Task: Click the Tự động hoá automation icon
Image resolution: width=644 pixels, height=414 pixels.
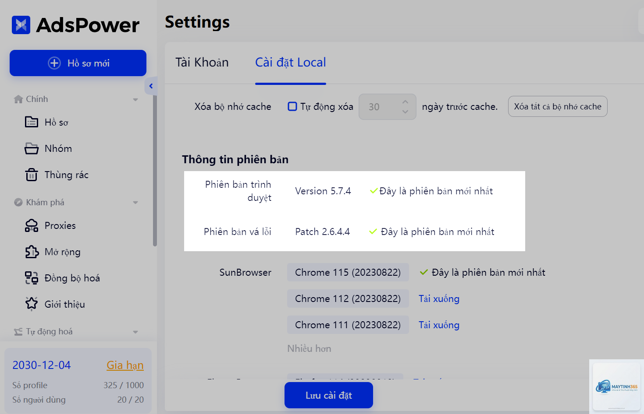Action: [18, 332]
